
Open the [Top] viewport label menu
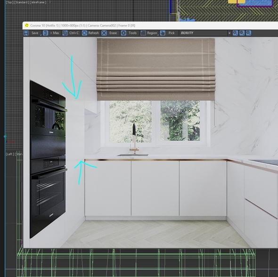9,2
